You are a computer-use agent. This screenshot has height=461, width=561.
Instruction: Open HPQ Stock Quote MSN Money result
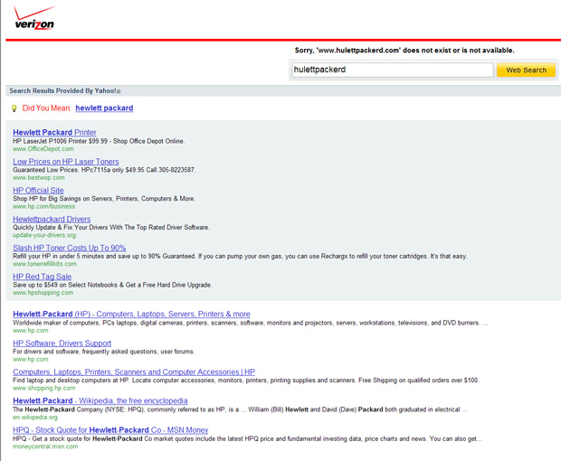(110, 430)
